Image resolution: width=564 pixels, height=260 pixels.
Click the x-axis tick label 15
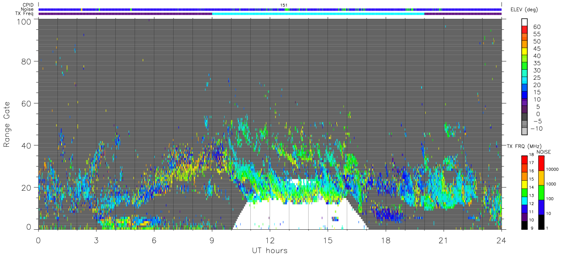point(328,240)
